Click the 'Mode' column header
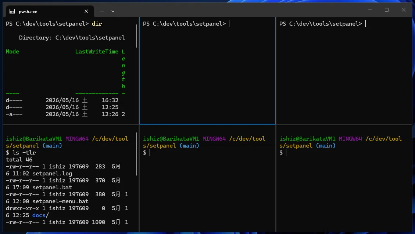The image size is (415, 234). click(x=12, y=51)
